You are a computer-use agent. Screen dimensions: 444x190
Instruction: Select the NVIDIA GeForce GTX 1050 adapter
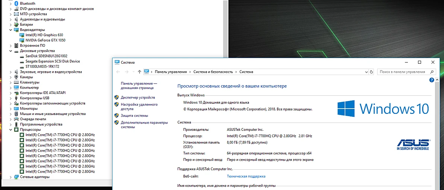tap(45, 40)
